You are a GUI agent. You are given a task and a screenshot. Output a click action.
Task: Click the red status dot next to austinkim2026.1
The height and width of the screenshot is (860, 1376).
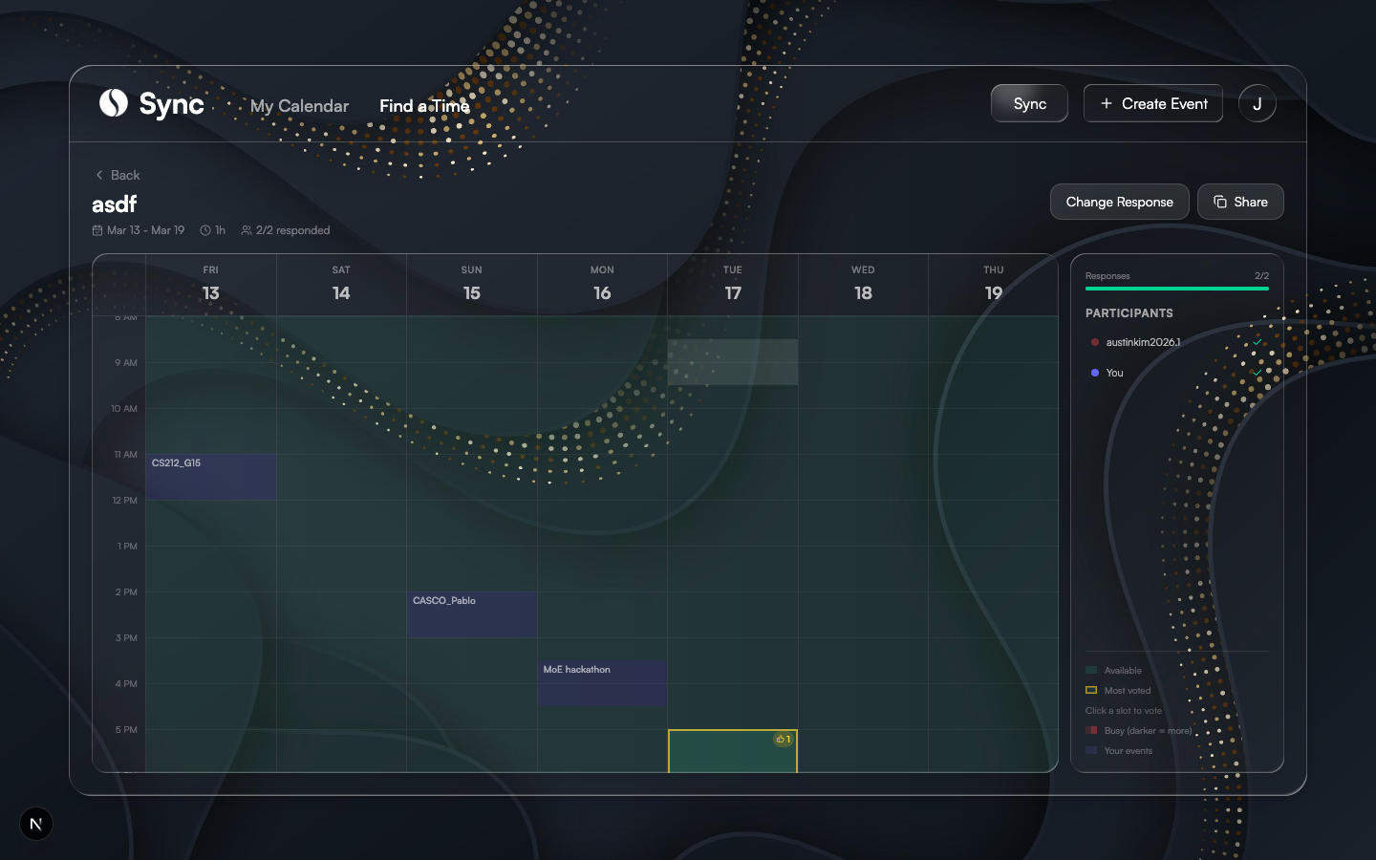(x=1094, y=342)
